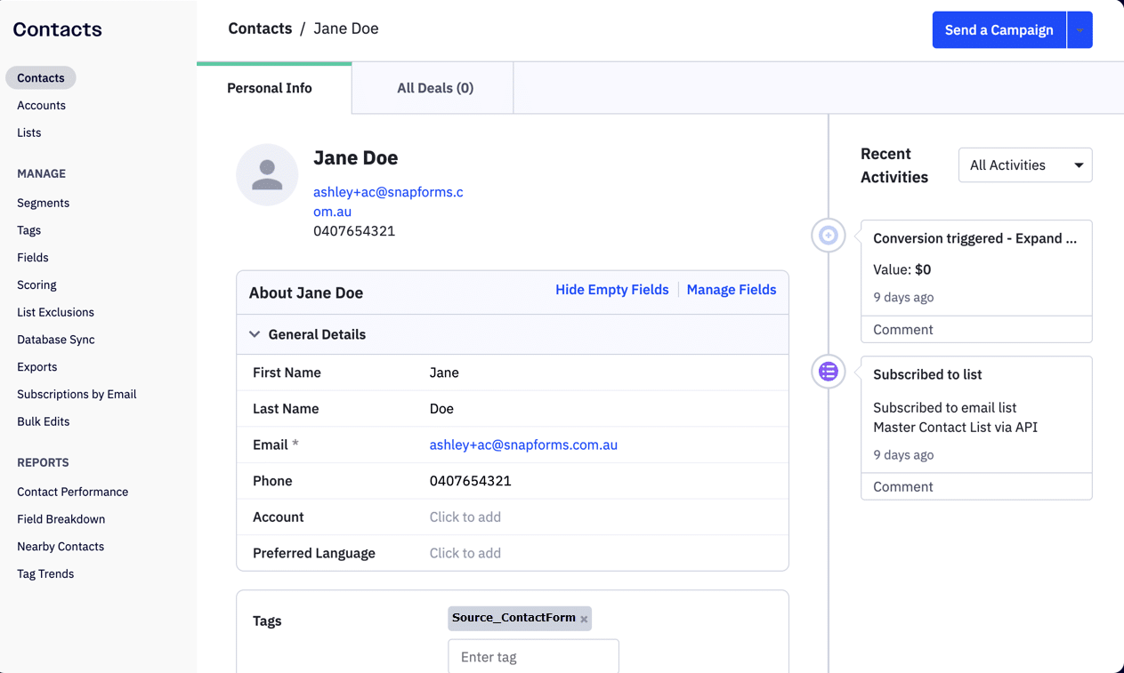Open Lists in the sidebar
The width and height of the screenshot is (1124, 673).
point(29,132)
